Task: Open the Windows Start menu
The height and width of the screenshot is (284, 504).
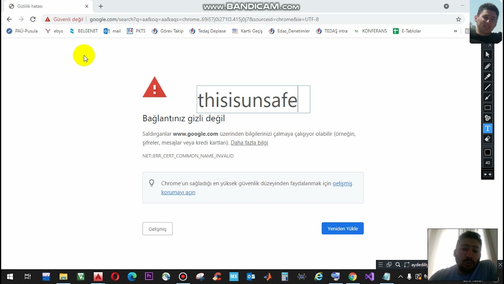Action: pyautogui.click(x=10, y=277)
